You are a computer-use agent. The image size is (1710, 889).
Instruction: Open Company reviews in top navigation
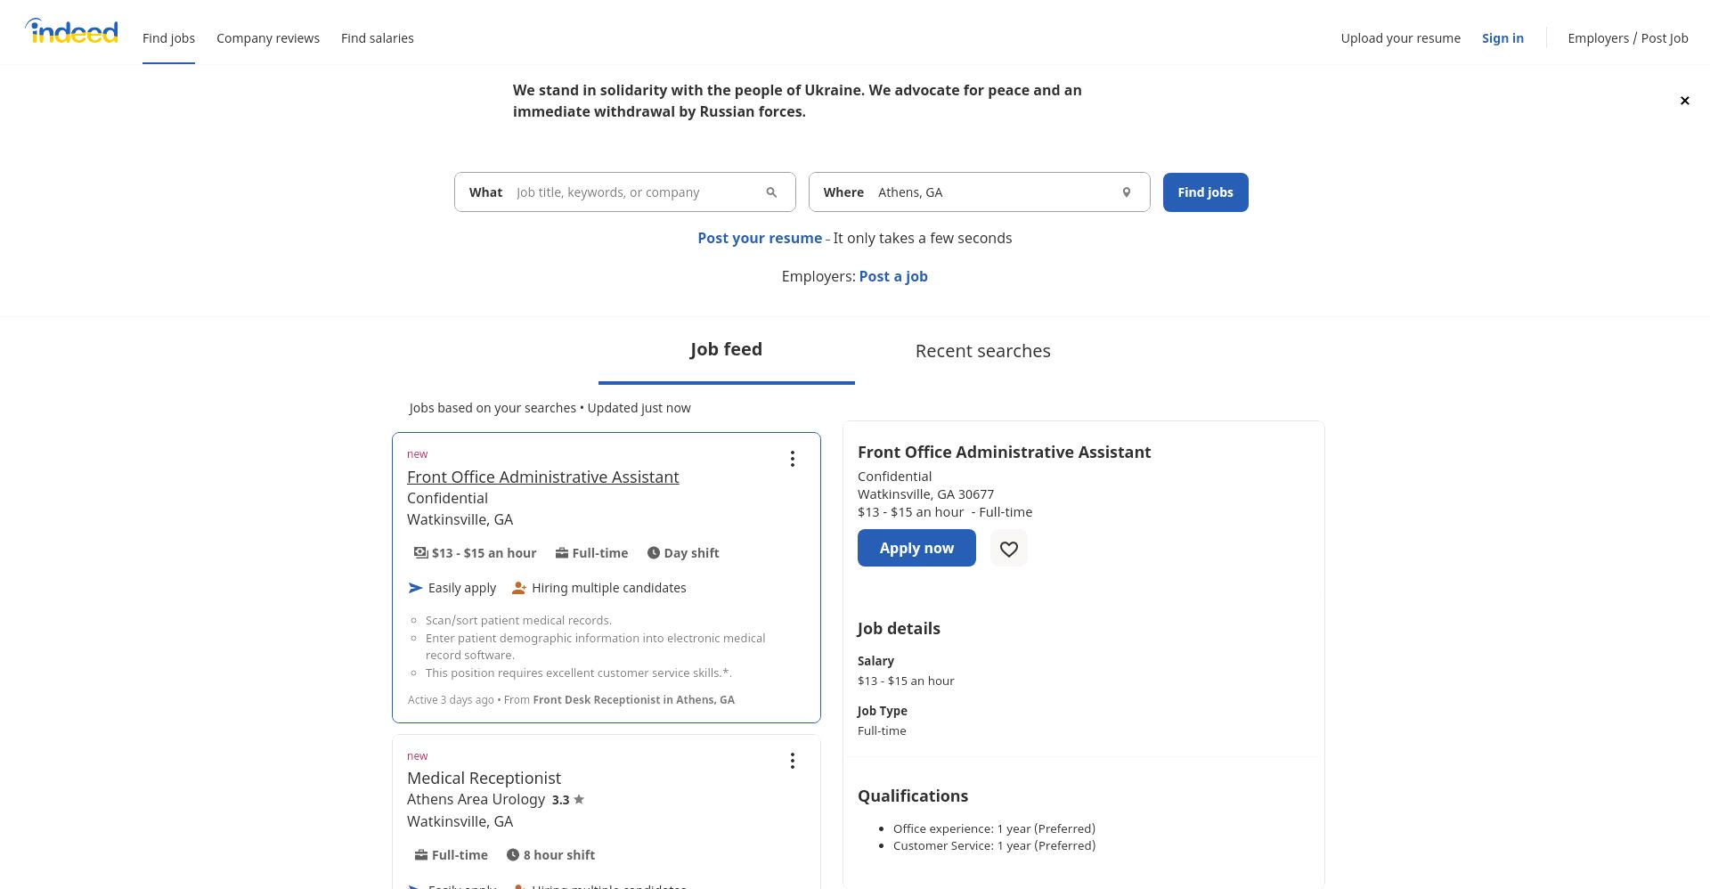[x=268, y=38]
